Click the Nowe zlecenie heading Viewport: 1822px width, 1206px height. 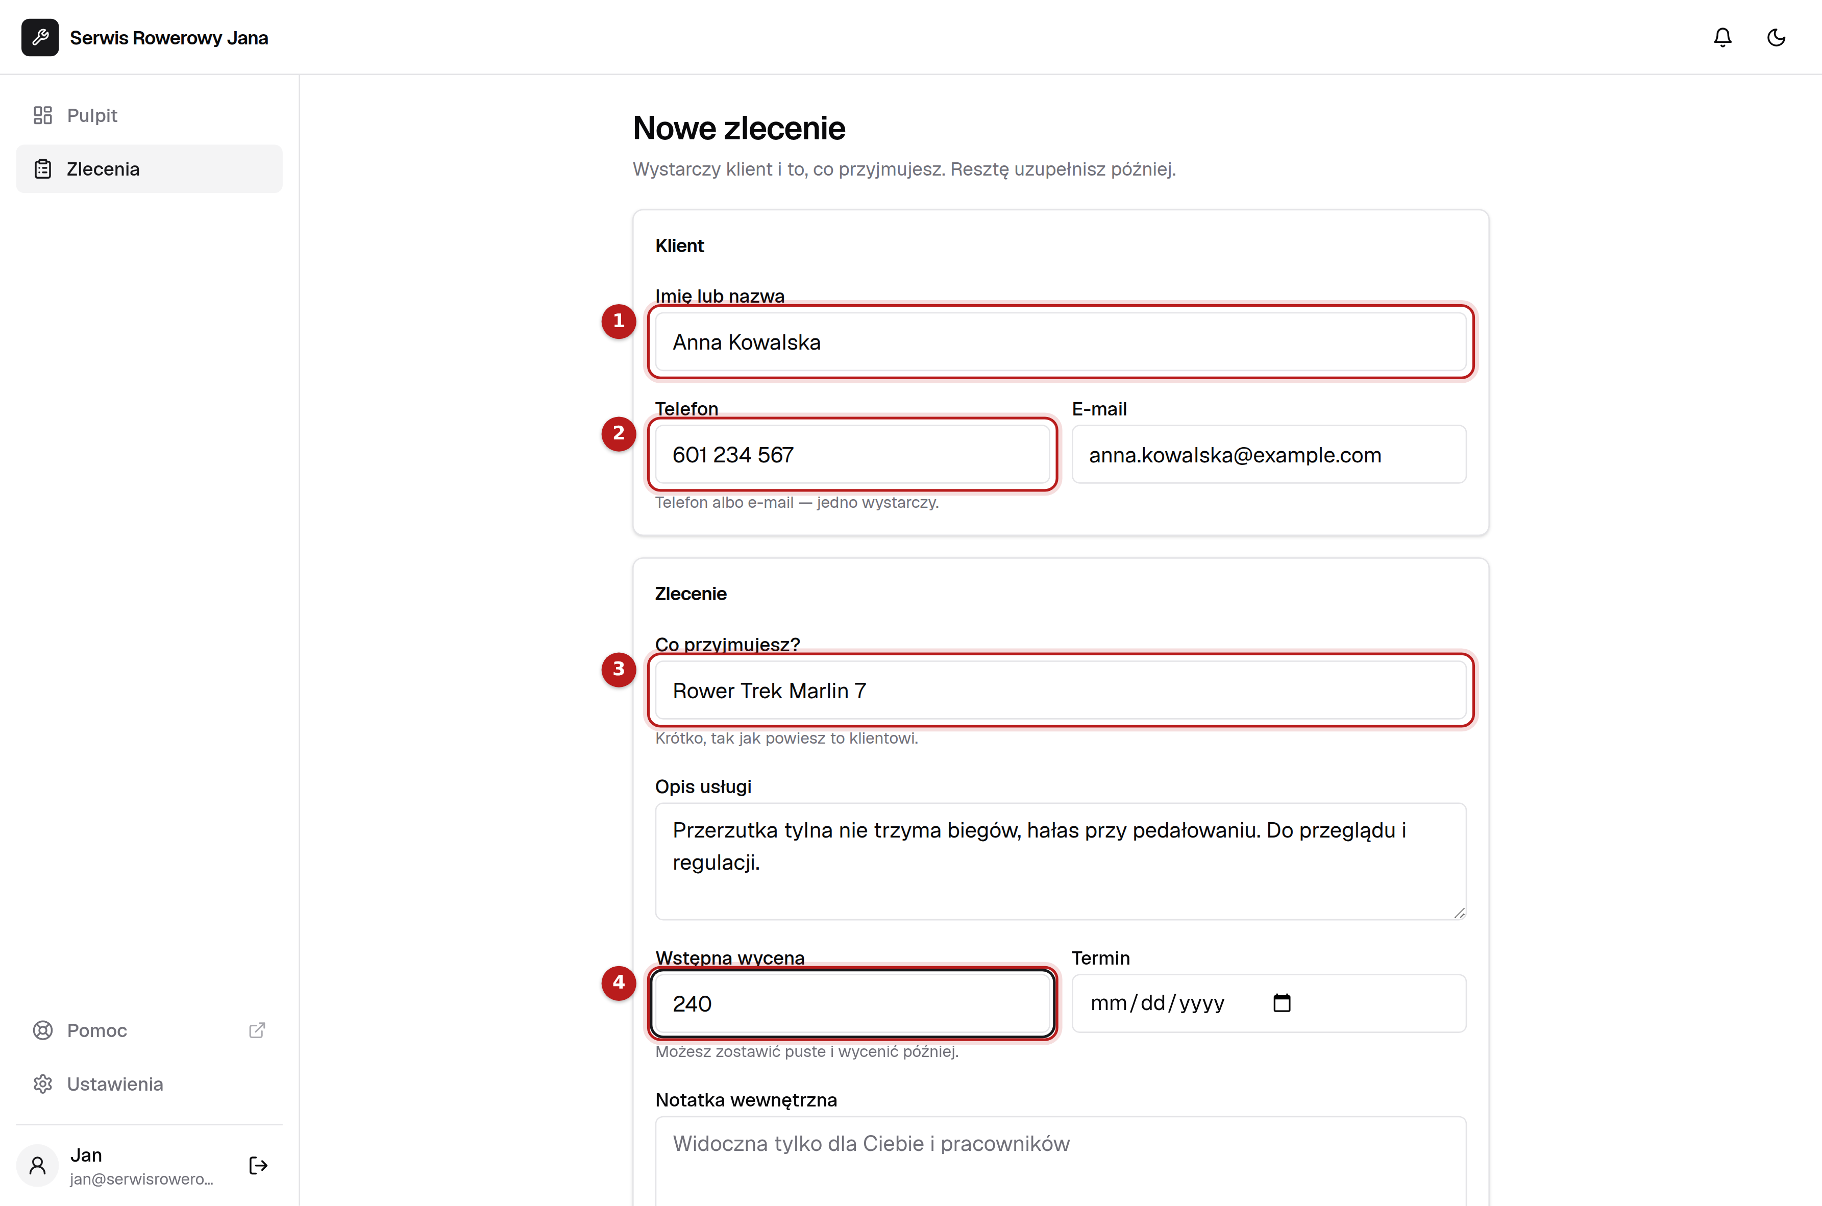click(x=739, y=129)
